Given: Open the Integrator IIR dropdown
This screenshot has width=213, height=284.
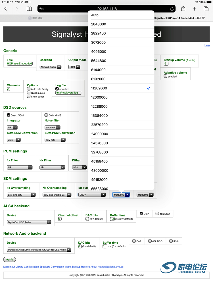Looking at the screenshot, I should 12,128.
